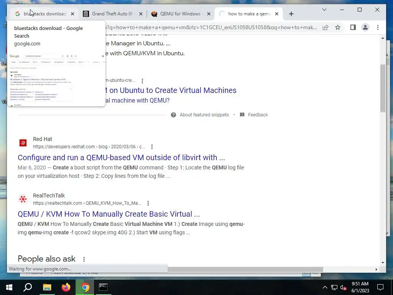Viewport: 393px width, 295px height.
Task: Toggle the Chrome side panel icon
Action: pyautogui.click(x=353, y=27)
